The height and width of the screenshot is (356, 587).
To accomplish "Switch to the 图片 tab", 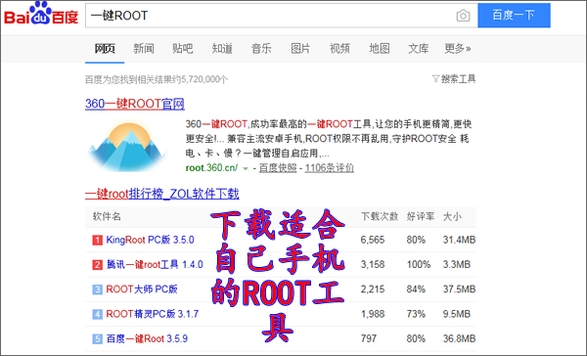I will click(300, 48).
